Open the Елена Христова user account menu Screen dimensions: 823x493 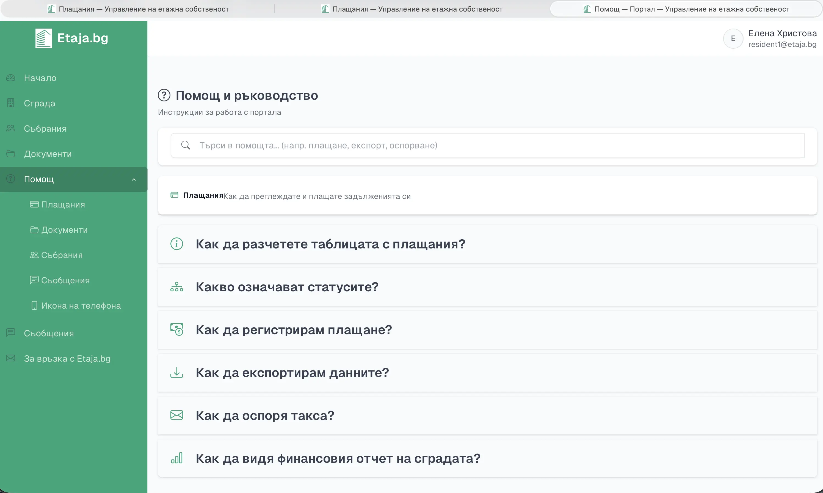(770, 38)
